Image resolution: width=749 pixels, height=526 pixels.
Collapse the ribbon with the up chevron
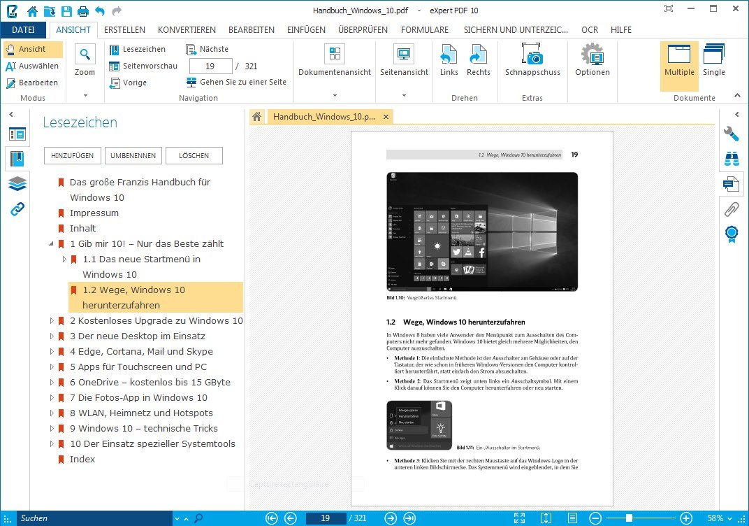pos(738,96)
